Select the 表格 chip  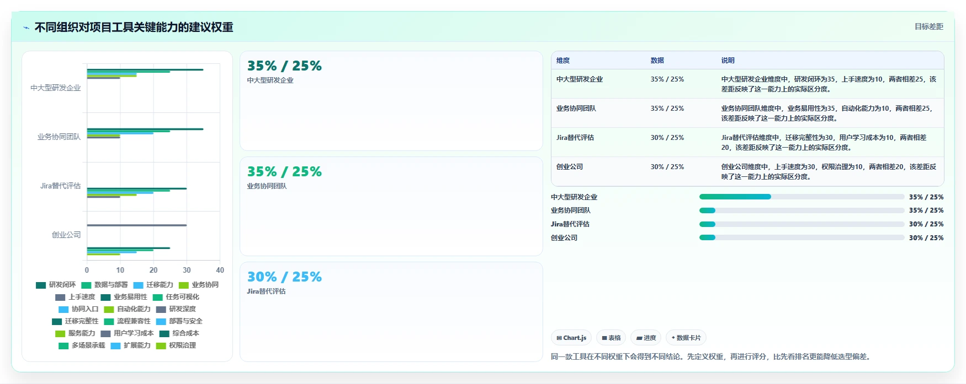pyautogui.click(x=611, y=338)
